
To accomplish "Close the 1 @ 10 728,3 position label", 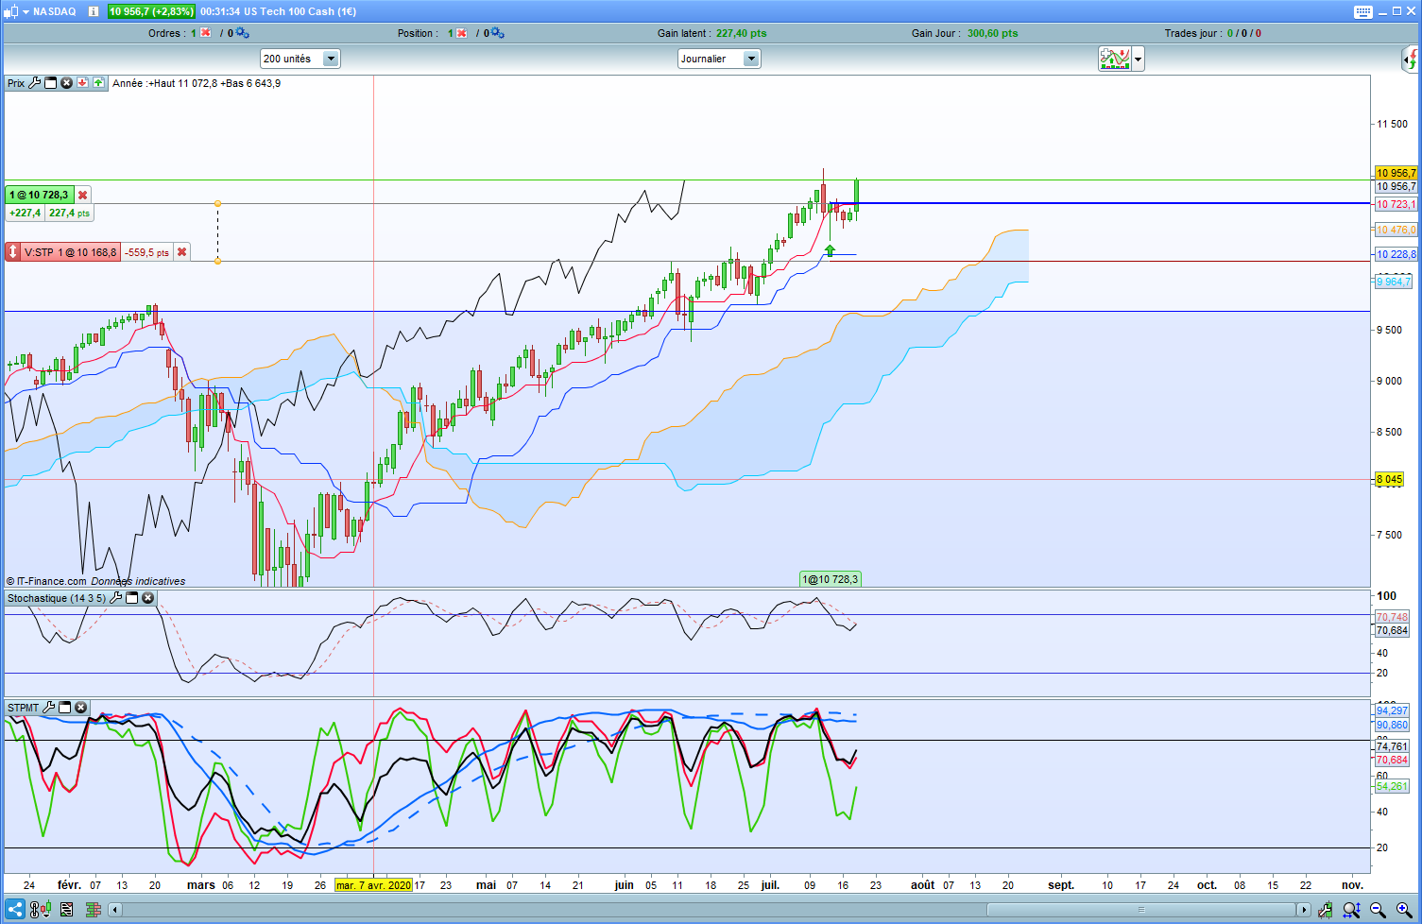I will coord(83,195).
